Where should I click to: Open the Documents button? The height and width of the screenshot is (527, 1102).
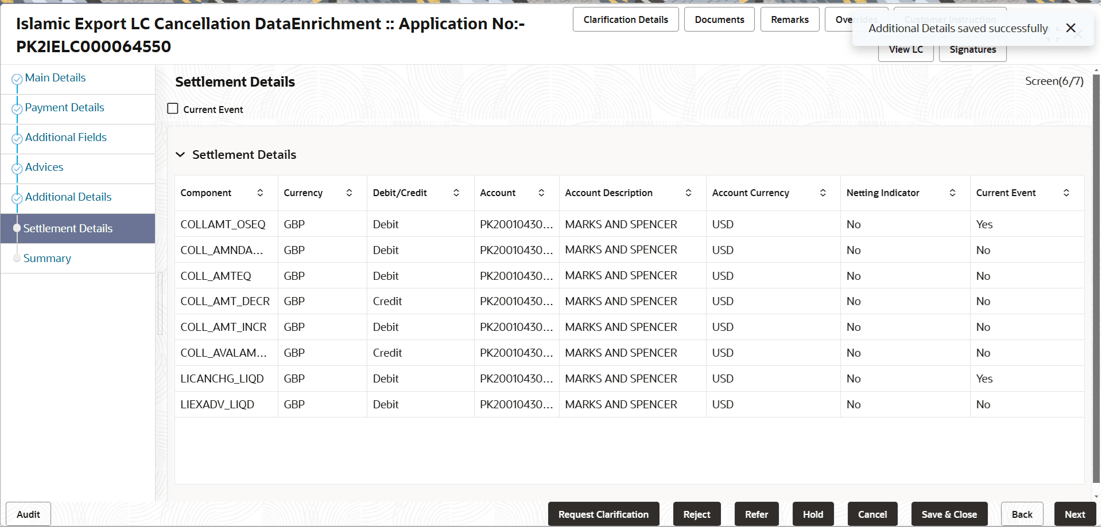pos(719,19)
